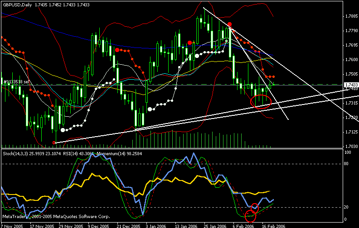Screen dimensions: 359x228
Task: Click the 1.7220 price axis label
Action: pos(351,118)
